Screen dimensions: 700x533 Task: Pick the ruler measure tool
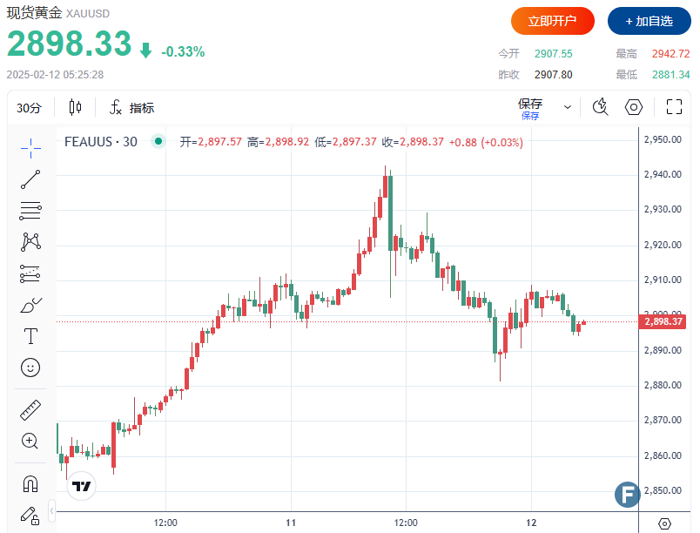pyautogui.click(x=30, y=409)
